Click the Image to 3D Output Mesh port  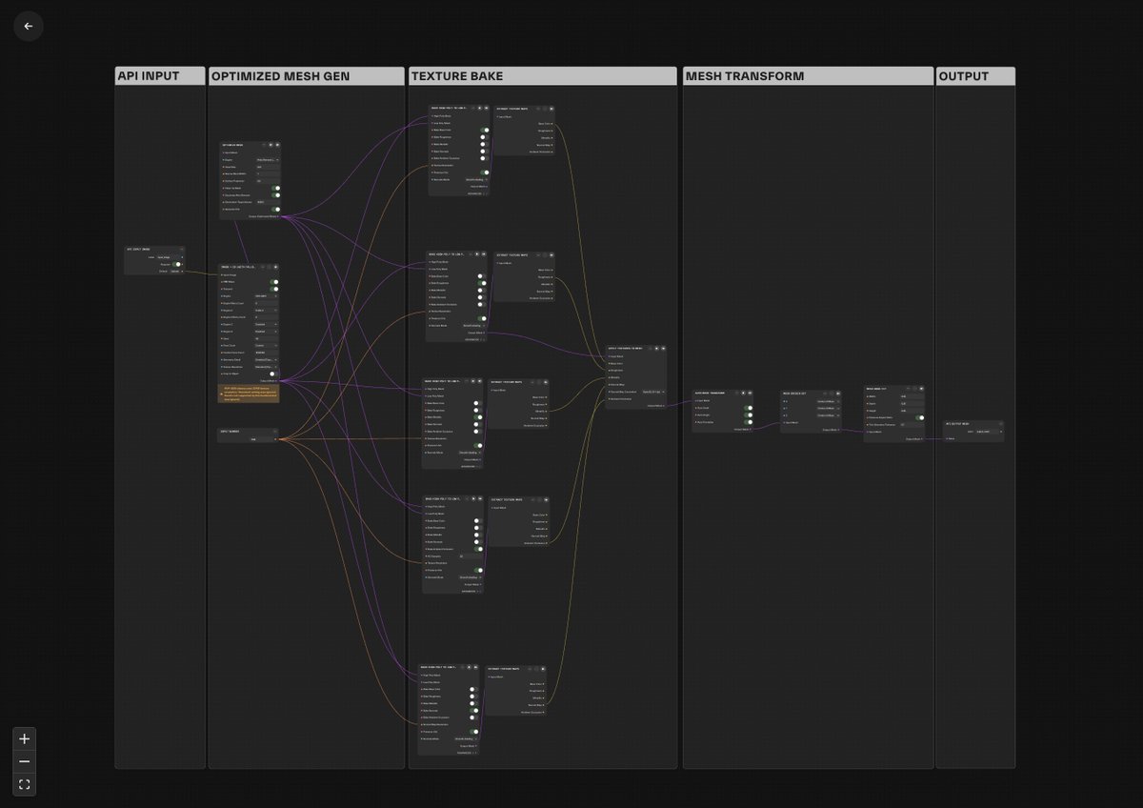(x=276, y=381)
